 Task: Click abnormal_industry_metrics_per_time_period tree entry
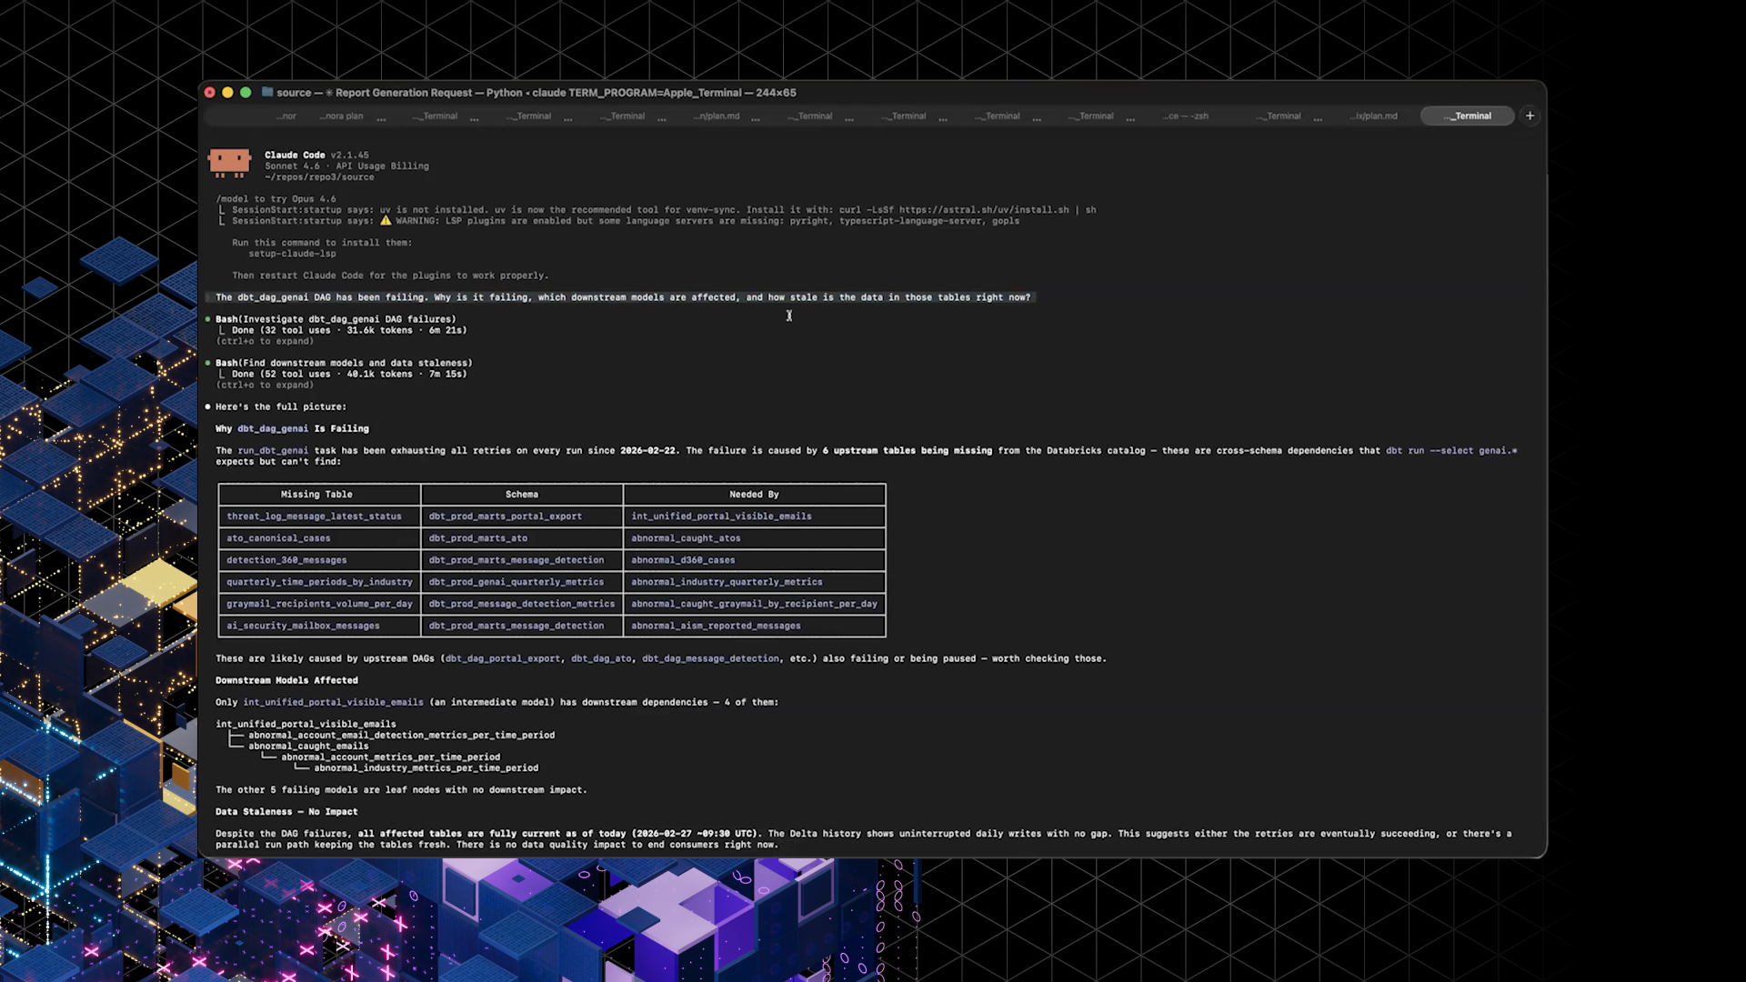point(426,767)
